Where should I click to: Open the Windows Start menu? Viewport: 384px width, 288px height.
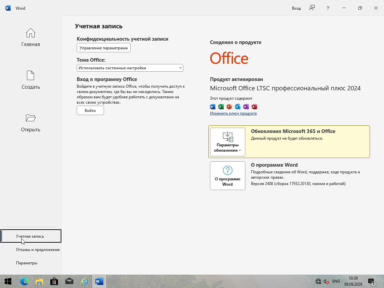pos(8,281)
